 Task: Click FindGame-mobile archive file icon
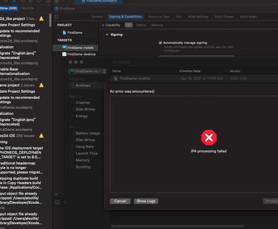(115, 78)
